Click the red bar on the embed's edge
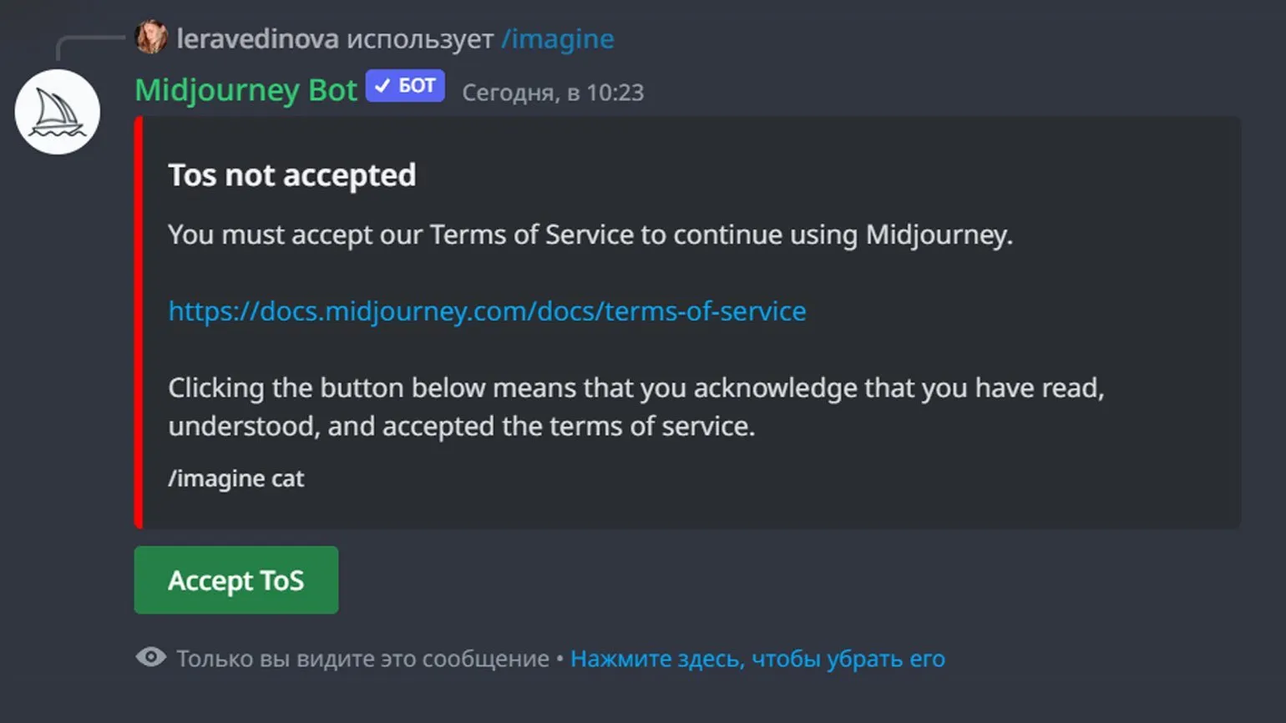 [139, 322]
